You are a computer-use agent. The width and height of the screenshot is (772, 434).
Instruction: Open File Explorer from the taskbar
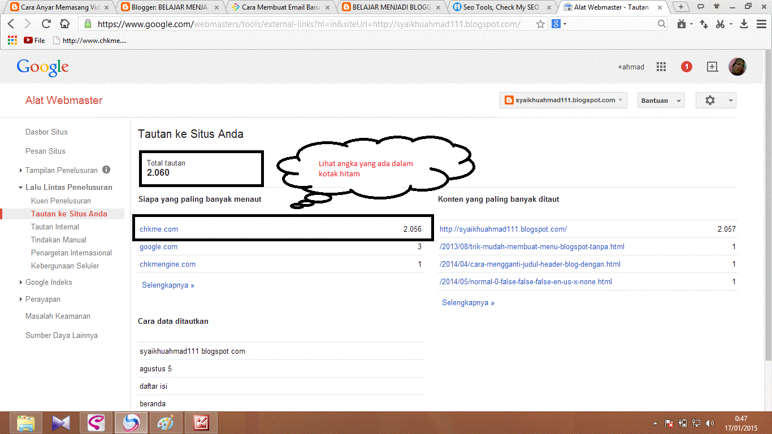click(27, 423)
